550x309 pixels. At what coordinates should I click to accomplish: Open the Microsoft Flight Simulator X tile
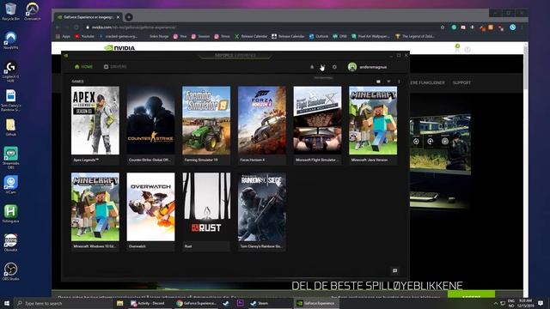click(317, 124)
